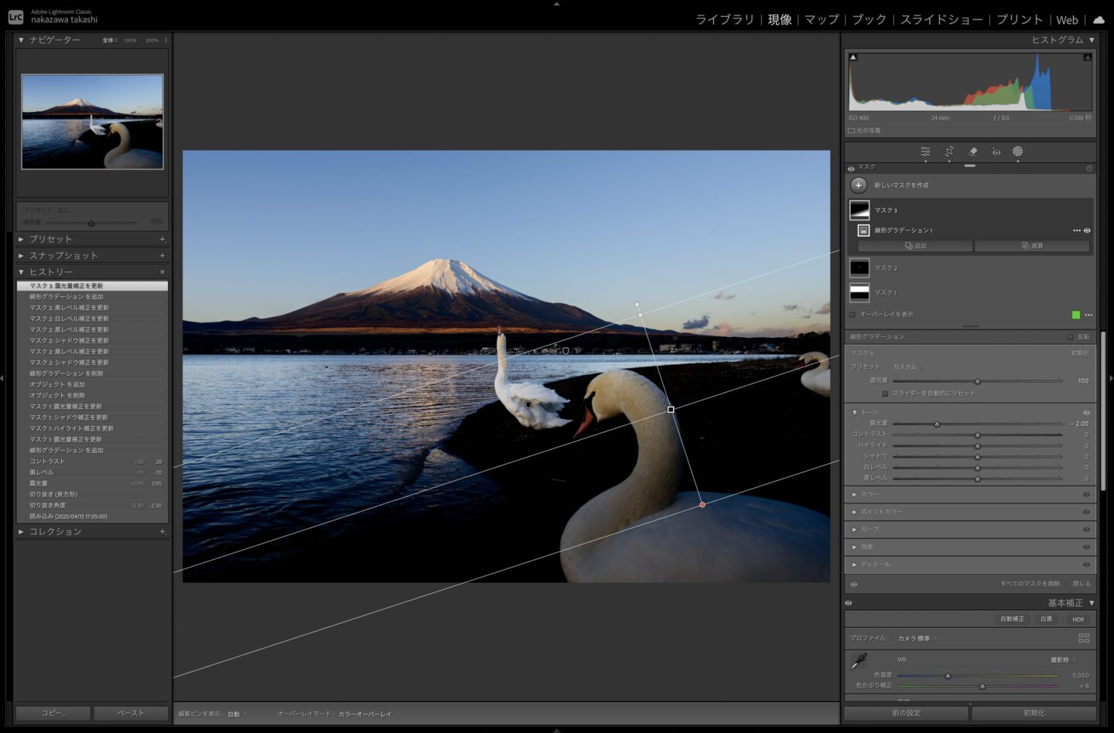Expand the コレクション panel

[21, 532]
